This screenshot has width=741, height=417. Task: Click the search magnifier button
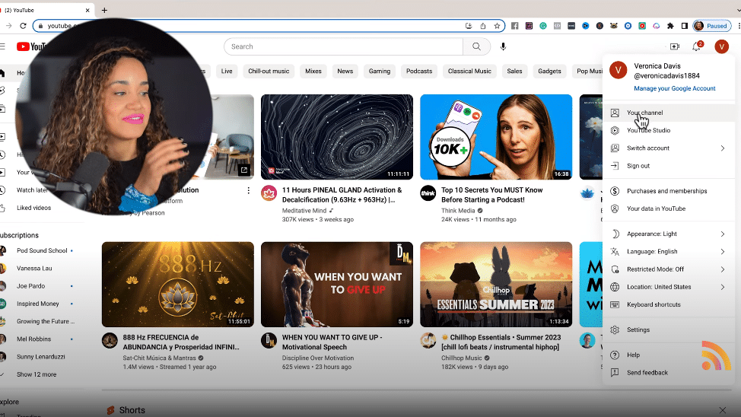click(x=476, y=46)
